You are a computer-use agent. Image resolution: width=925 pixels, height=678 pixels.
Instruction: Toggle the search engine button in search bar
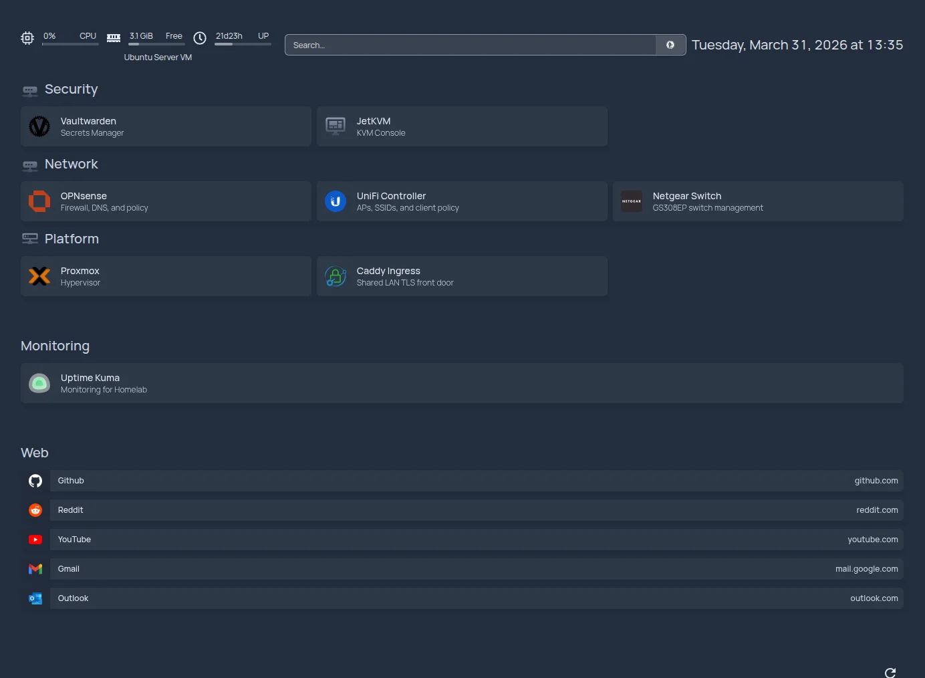coord(670,45)
